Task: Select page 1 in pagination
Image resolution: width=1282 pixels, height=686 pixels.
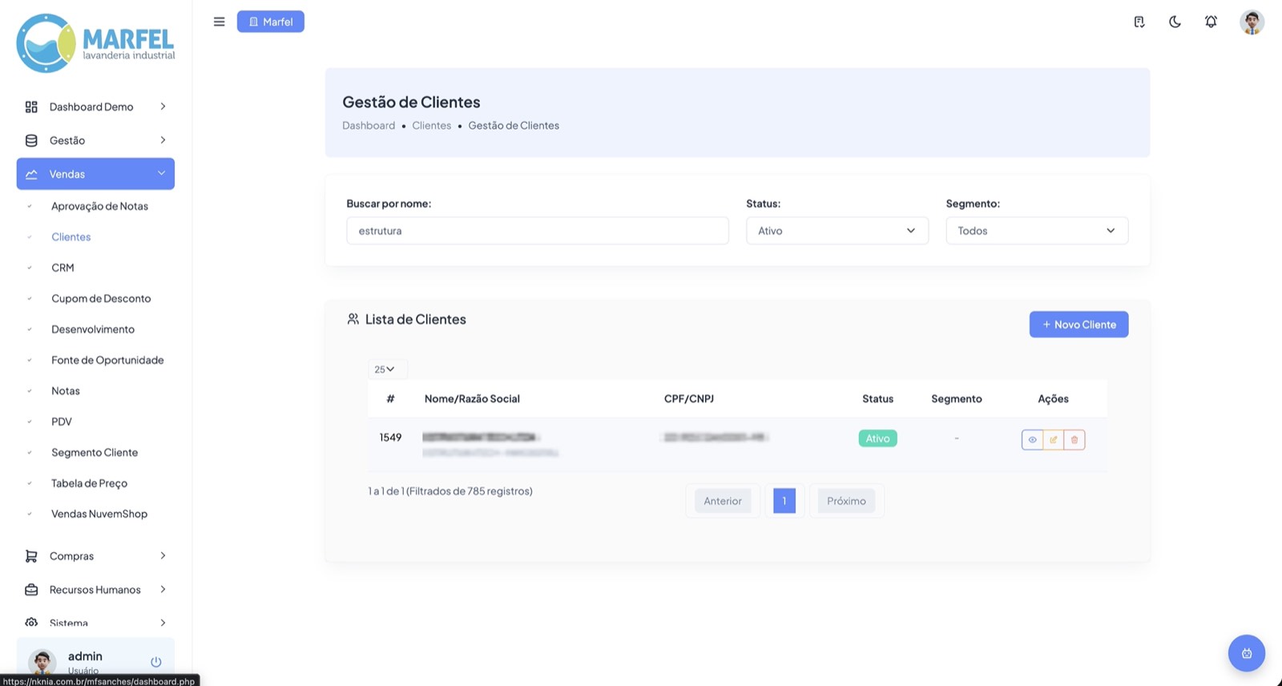Action: pos(784,501)
